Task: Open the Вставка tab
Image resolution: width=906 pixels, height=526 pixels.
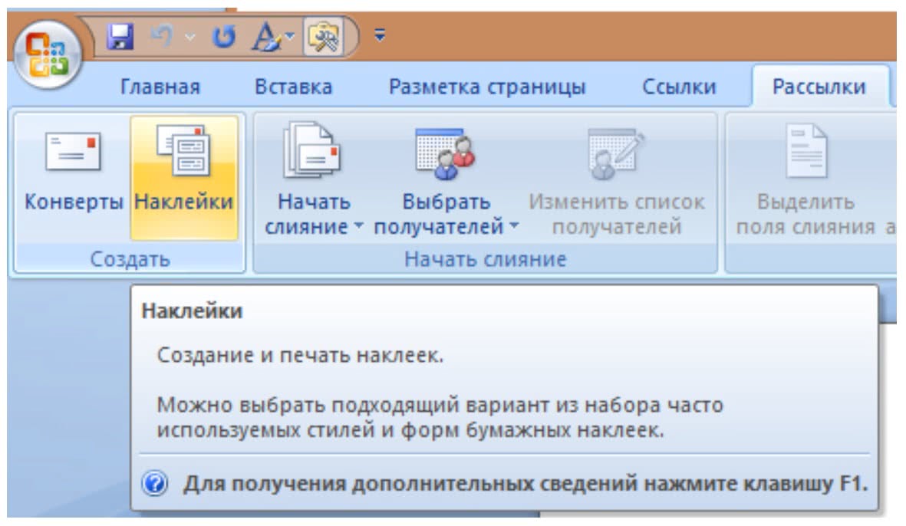Action: 293,87
